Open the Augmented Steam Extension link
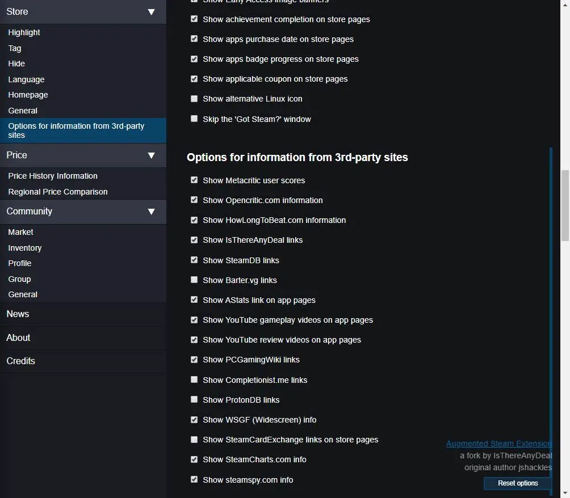Image resolution: width=570 pixels, height=498 pixels. (498, 444)
